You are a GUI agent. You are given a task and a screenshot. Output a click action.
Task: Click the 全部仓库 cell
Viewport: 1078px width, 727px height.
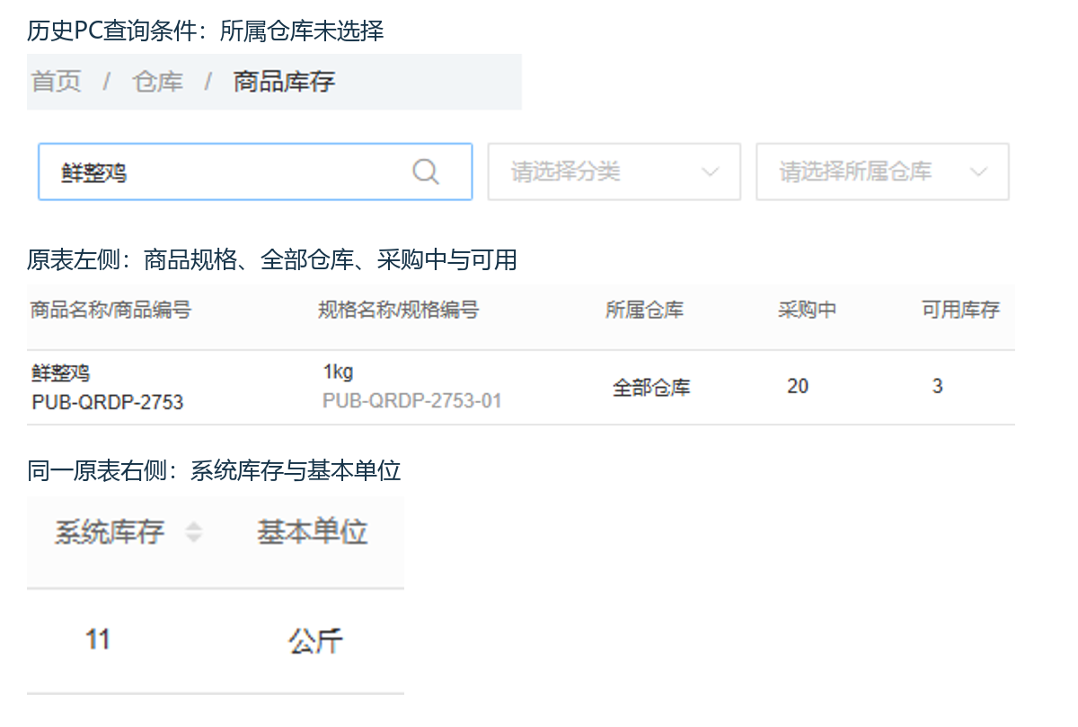click(x=651, y=388)
